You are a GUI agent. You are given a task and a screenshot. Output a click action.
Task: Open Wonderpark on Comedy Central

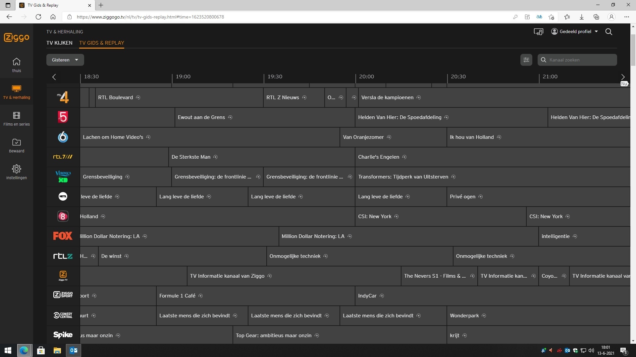(x=538, y=316)
